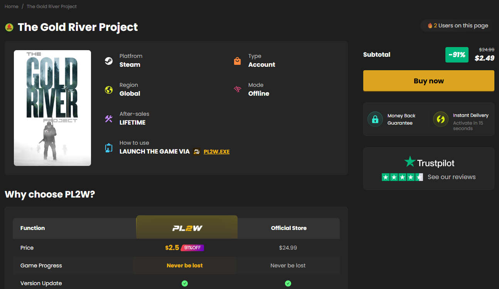
Task: Click Why choose PL2W? heading
Action: click(50, 194)
